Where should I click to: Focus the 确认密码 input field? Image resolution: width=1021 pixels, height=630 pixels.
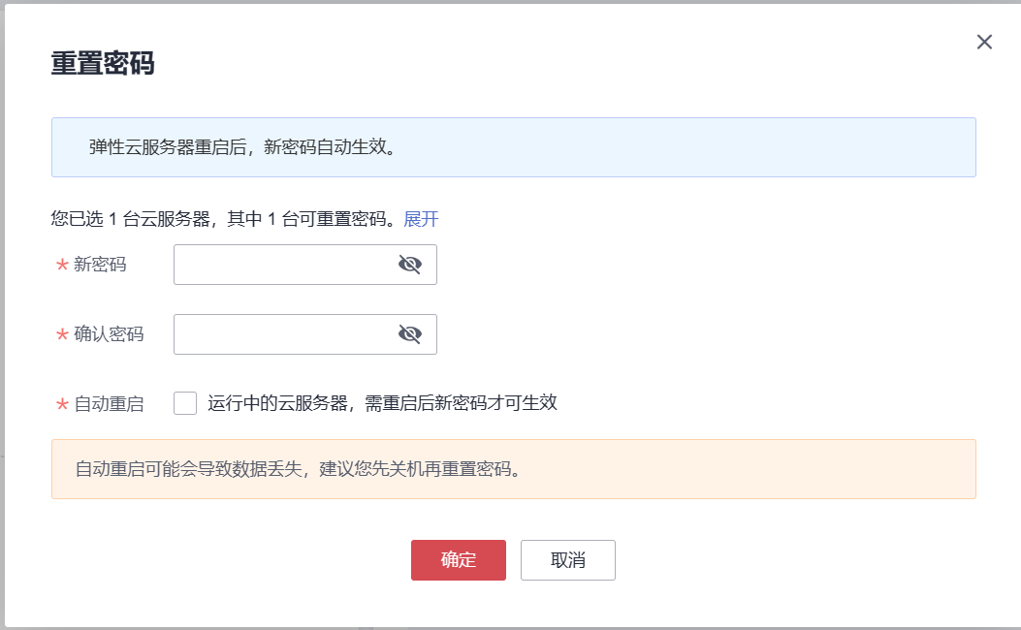coord(283,334)
